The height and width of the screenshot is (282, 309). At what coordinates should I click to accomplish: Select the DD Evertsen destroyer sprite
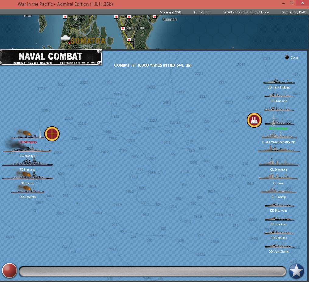(x=279, y=219)
